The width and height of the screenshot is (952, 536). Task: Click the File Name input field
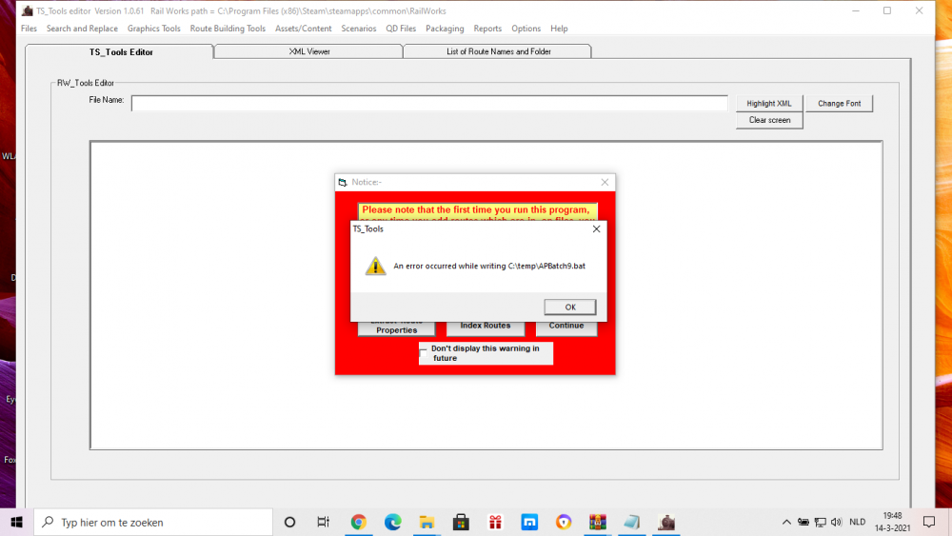click(429, 103)
